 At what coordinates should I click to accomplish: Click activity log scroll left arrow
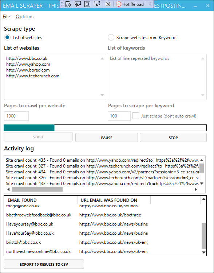8,189
